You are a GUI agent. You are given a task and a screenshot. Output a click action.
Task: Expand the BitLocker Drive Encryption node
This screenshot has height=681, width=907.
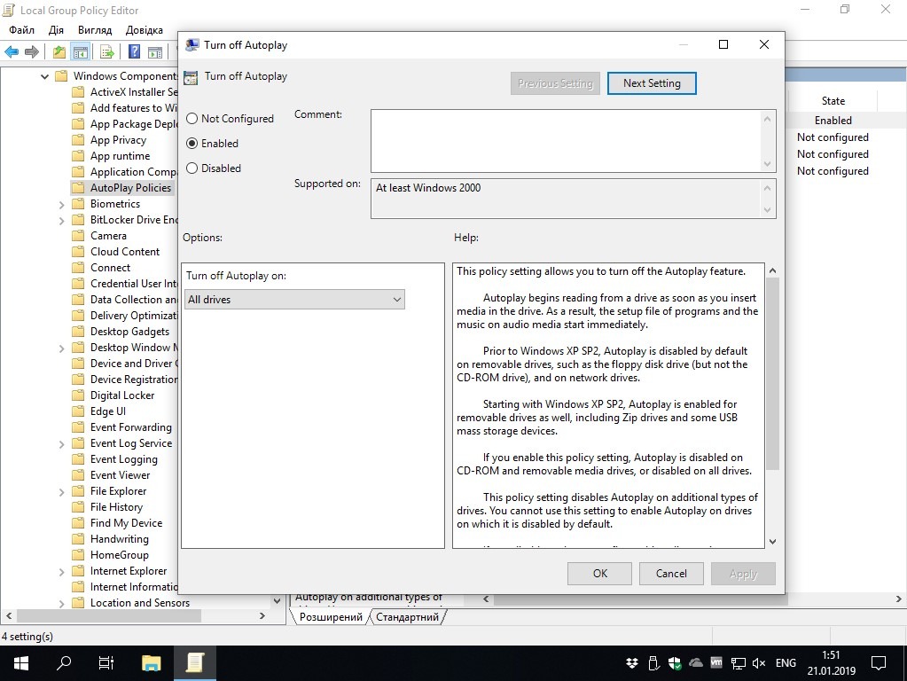tap(61, 221)
